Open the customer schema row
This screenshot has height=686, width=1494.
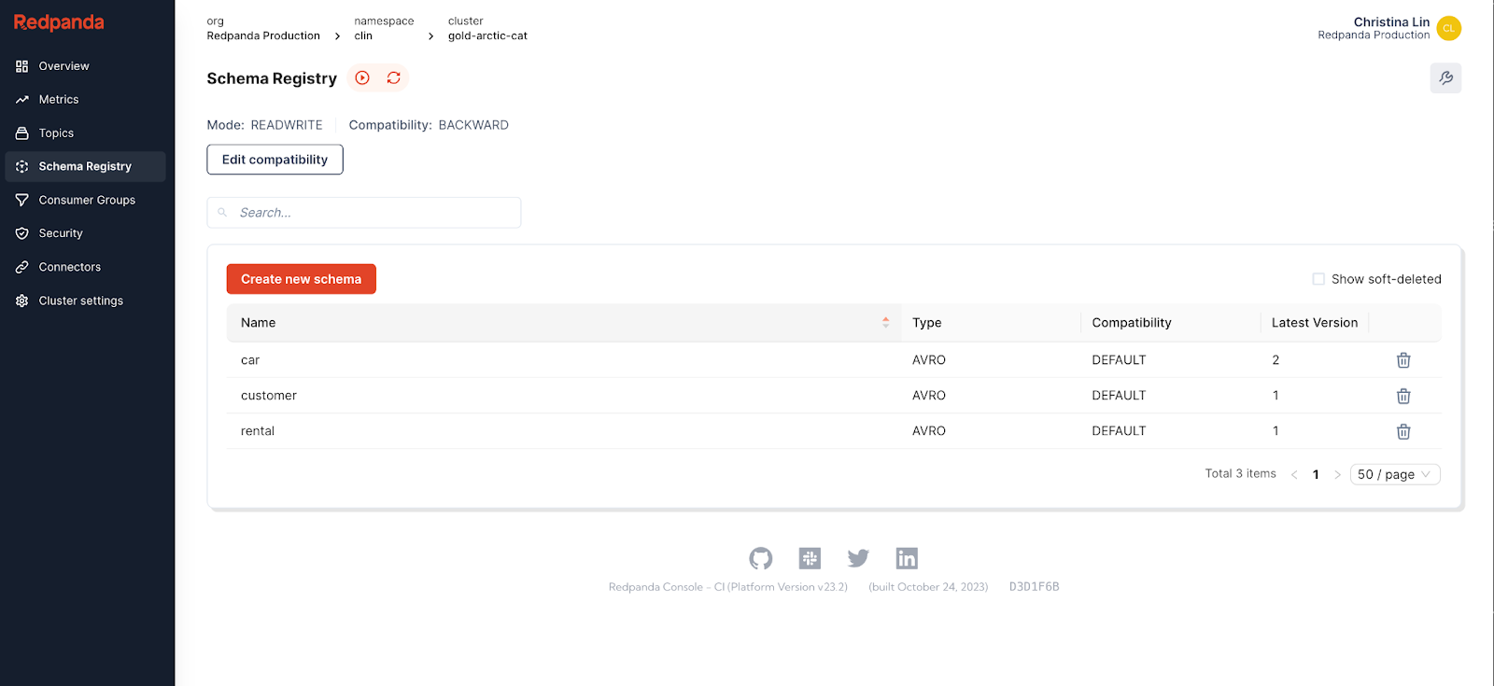[834, 396]
